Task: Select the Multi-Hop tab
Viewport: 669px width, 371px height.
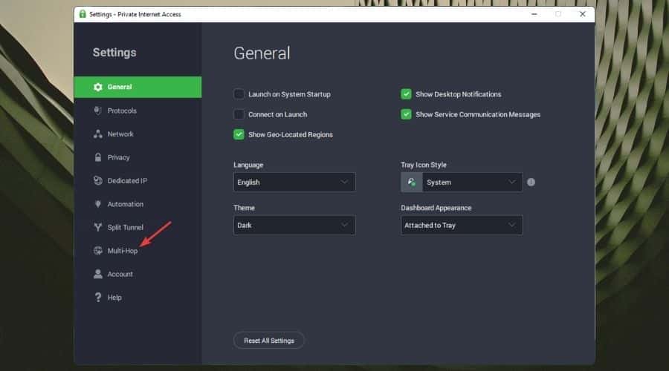Action: [138, 251]
